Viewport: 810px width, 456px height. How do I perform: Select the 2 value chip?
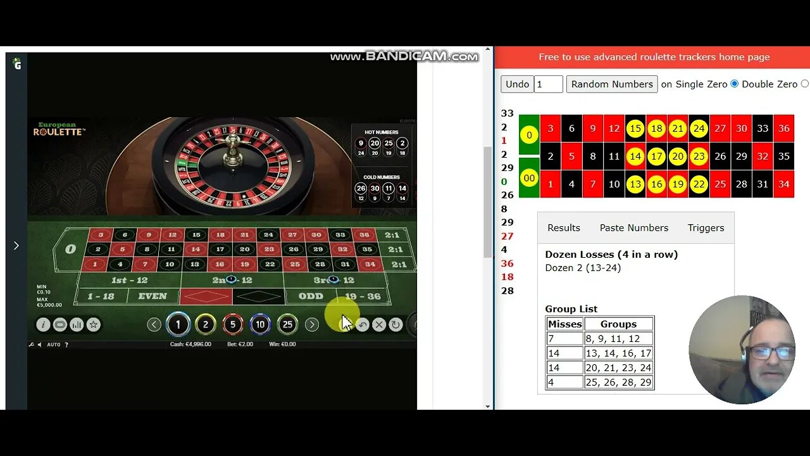tap(205, 325)
